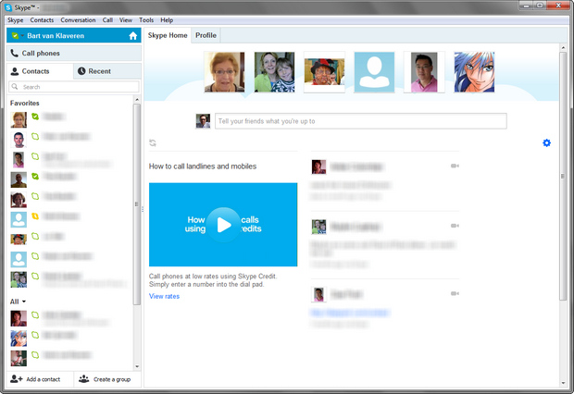Click the contacts Search field
The image size is (574, 394).
(74, 87)
